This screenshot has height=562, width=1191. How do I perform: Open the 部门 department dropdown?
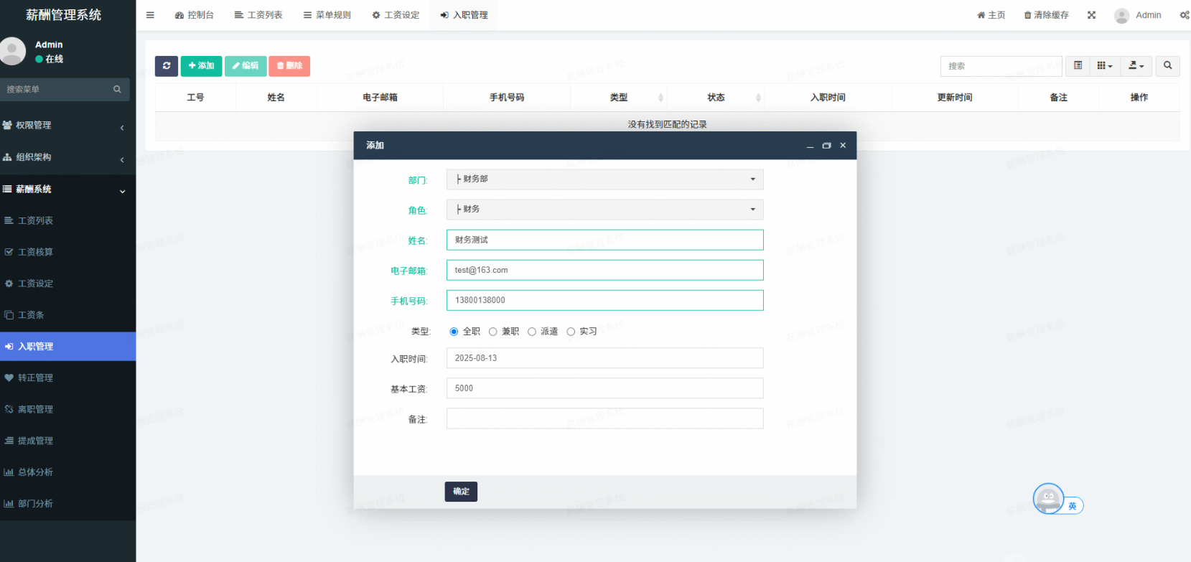click(604, 179)
